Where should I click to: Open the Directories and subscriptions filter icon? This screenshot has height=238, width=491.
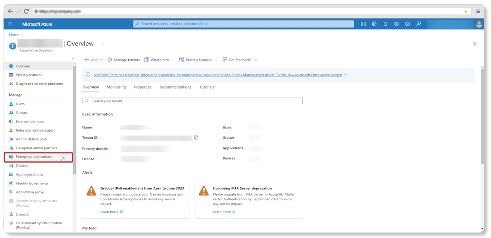[374, 24]
